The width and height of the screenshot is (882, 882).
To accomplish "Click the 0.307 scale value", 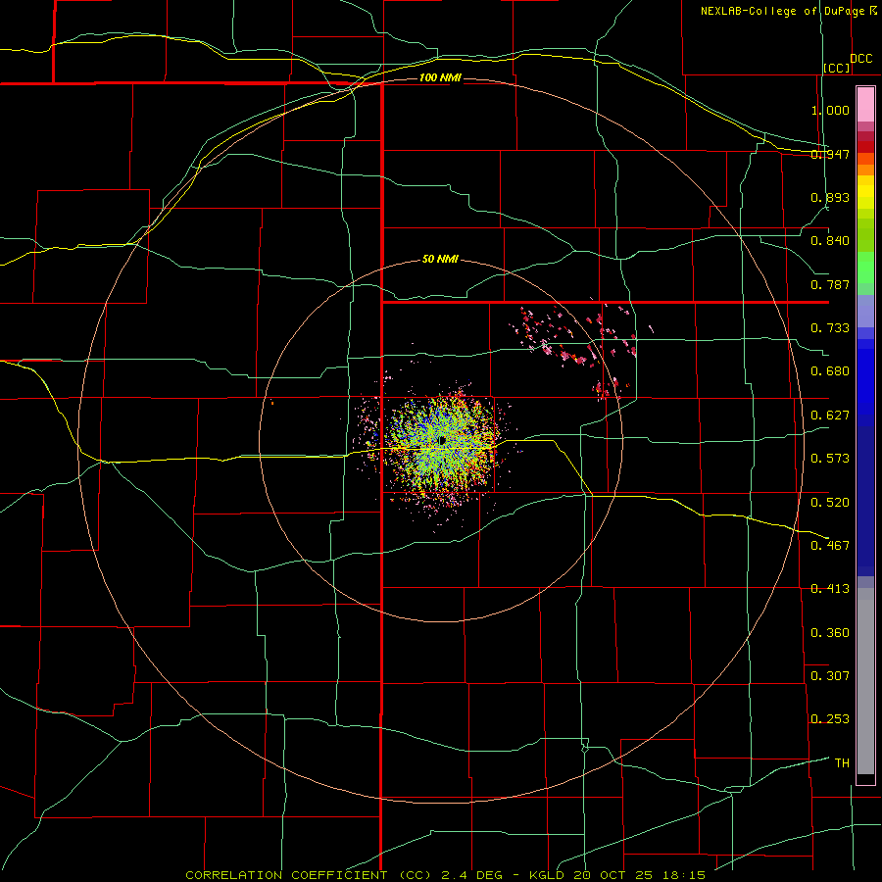I will click(x=830, y=676).
